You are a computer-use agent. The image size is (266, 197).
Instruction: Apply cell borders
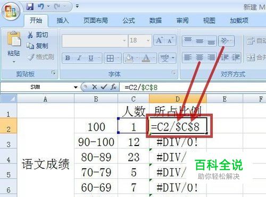point(110,58)
